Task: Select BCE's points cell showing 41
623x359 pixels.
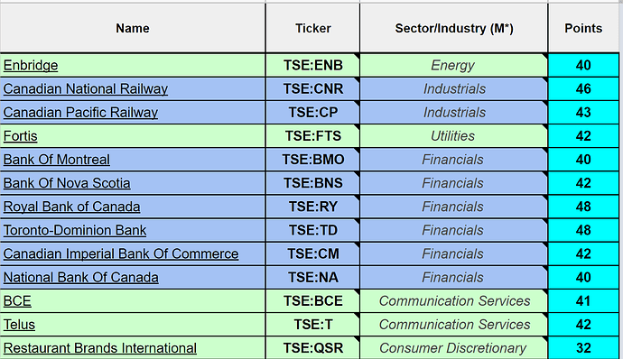Action: pyautogui.click(x=583, y=301)
